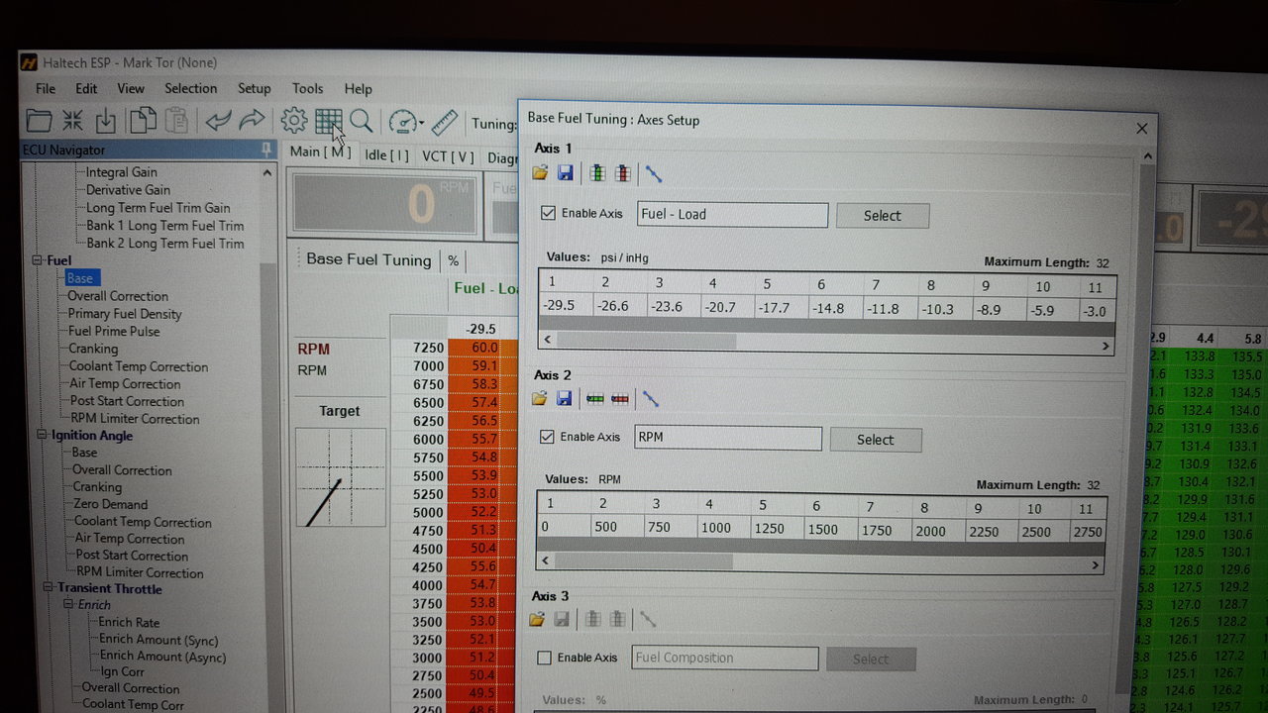Open the File menu

46,88
